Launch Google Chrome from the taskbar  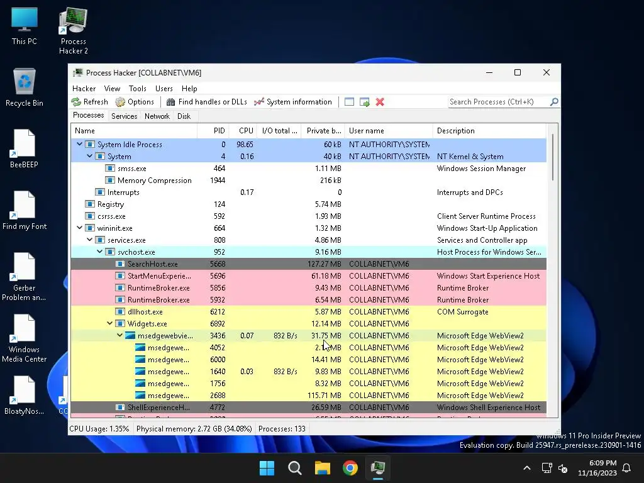(350, 468)
